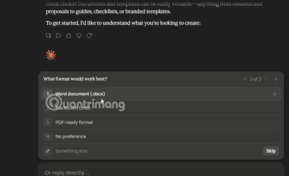This screenshot has width=289, height=176.
Task: Select Word document (.docx) option
Action: click(x=161, y=94)
